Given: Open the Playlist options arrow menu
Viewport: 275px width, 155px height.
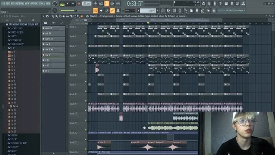Looking at the screenshot, I should coord(44,16).
